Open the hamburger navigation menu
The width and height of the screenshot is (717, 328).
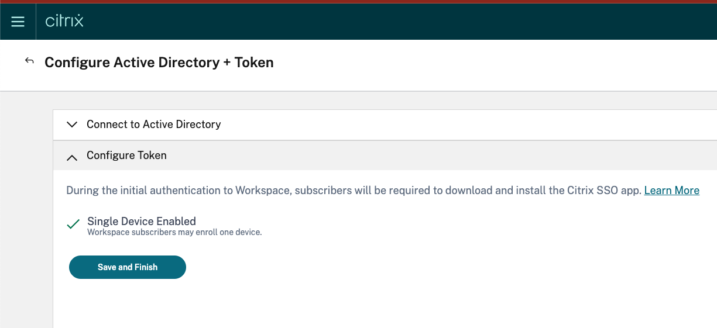pos(18,22)
